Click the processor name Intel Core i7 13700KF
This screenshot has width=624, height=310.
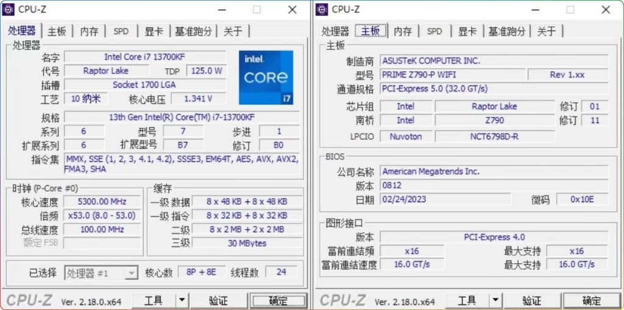coord(145,57)
